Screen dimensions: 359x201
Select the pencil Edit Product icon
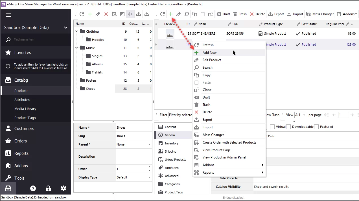178,14
